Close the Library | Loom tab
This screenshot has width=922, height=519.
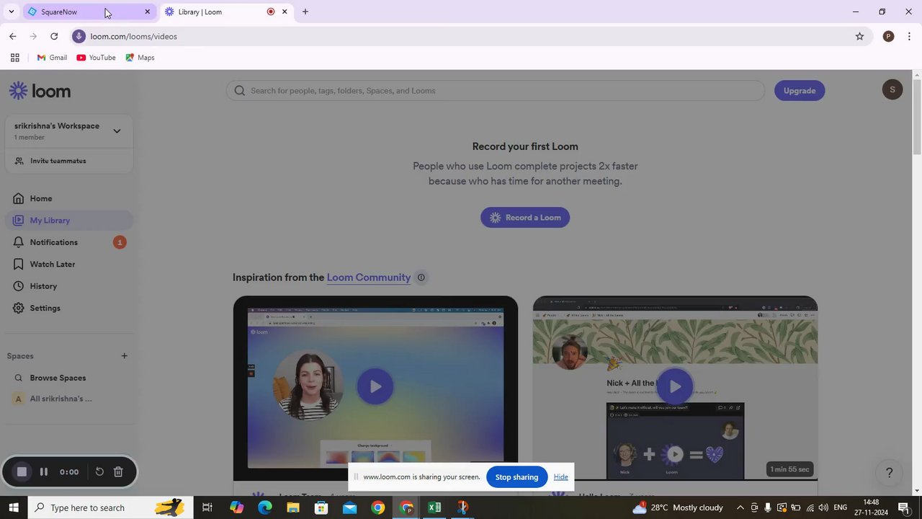point(285,12)
